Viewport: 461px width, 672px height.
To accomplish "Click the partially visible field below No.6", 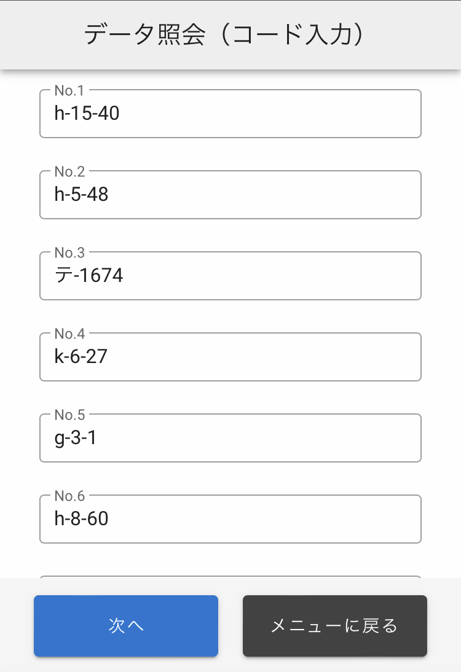I will (230, 577).
